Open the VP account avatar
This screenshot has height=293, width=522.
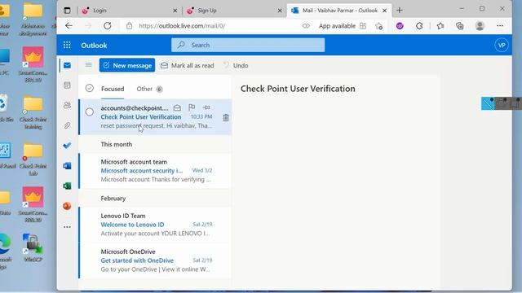click(x=502, y=46)
